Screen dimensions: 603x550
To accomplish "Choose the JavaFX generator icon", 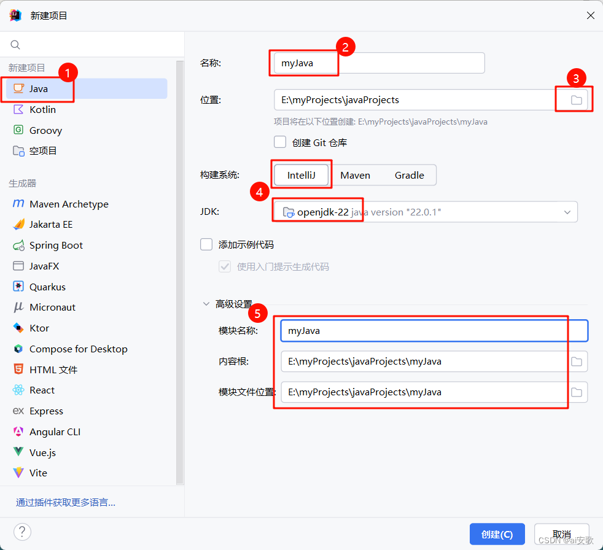I will pyautogui.click(x=18, y=266).
